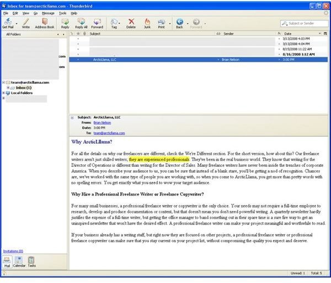Click the Reply All toolbar icon
Viewport: 331px width, 283px height.
point(81,23)
